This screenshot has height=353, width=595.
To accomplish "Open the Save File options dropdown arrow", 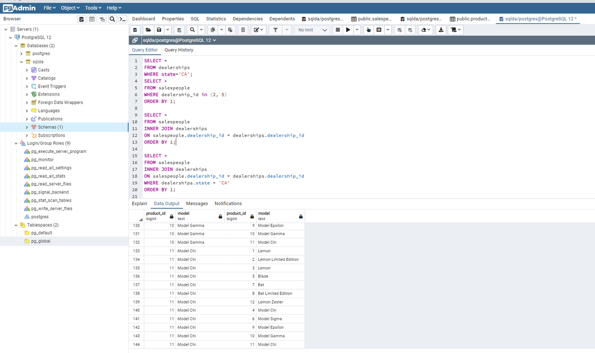I will click(169, 30).
